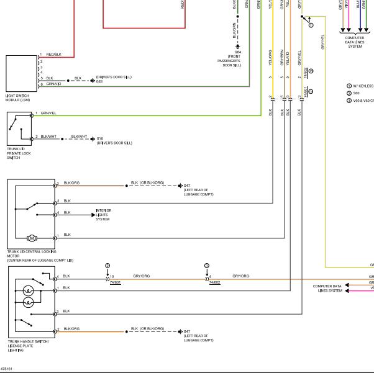Select BLK (OR BLK/ORG) label by locking motor
Viewport: 374px width, 373px height.
click(147, 182)
